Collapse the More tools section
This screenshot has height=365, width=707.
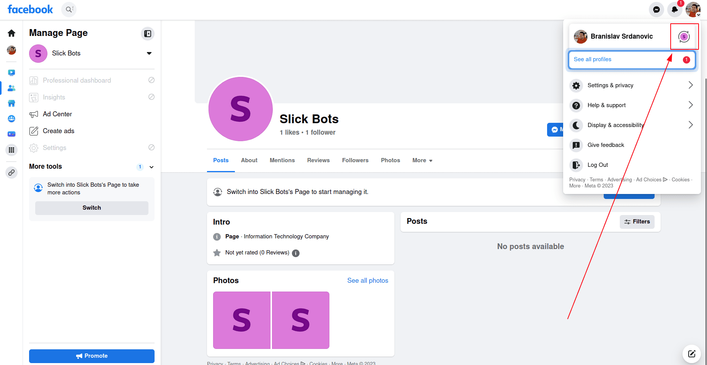(x=151, y=167)
